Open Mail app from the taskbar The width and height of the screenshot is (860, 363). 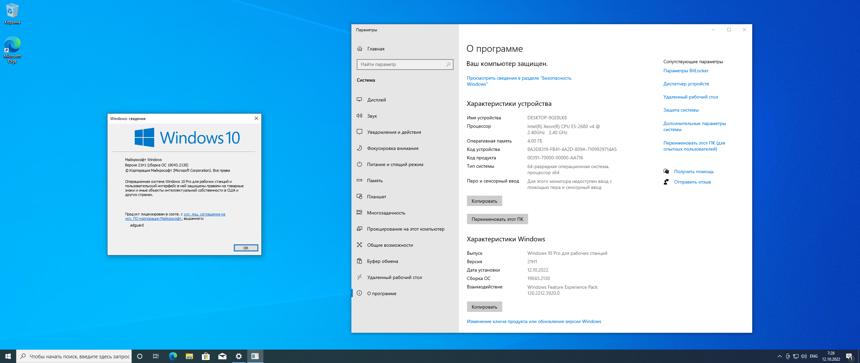tap(222, 356)
